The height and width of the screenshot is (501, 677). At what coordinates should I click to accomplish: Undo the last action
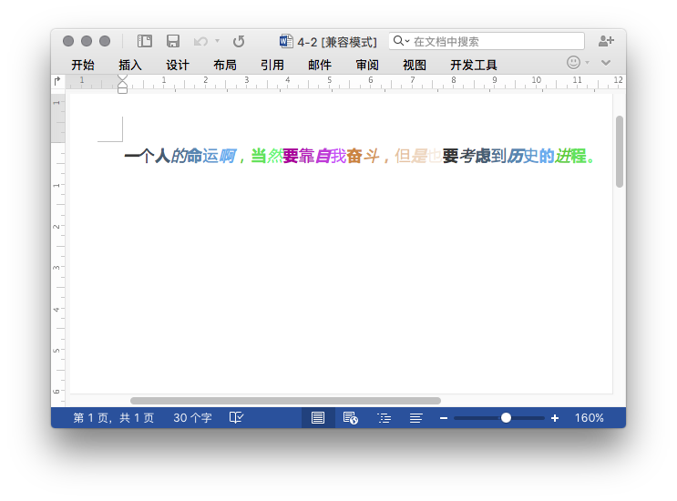click(200, 41)
